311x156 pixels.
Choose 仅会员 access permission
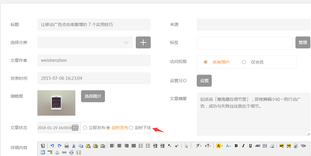click(x=244, y=62)
